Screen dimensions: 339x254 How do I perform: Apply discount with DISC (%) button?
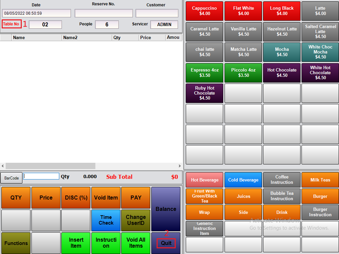point(76,198)
